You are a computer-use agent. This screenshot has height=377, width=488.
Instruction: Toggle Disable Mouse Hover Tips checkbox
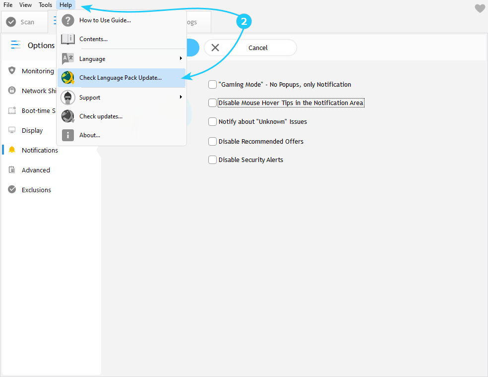tap(213, 103)
